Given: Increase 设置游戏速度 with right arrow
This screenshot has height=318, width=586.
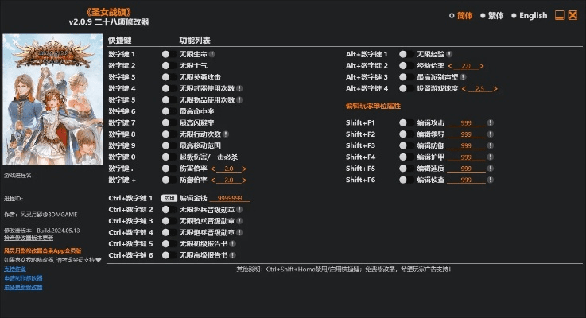Looking at the screenshot, I should pos(495,88).
